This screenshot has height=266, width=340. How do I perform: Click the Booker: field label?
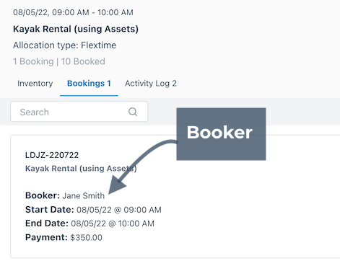[43, 195]
